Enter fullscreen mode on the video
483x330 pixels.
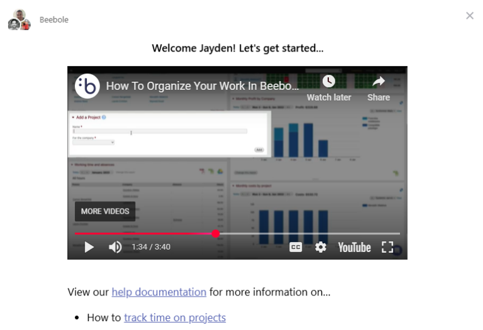pyautogui.click(x=387, y=247)
